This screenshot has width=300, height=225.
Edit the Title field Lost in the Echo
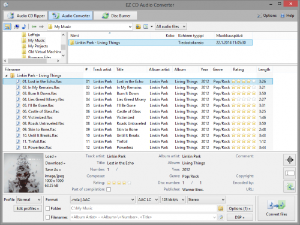(x=121, y=163)
